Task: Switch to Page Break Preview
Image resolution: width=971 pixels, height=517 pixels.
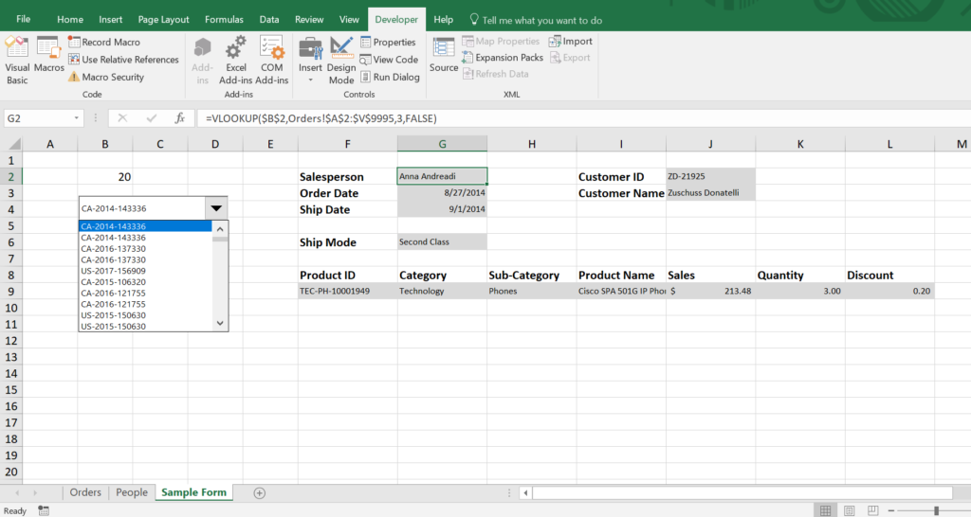Action: [872, 510]
